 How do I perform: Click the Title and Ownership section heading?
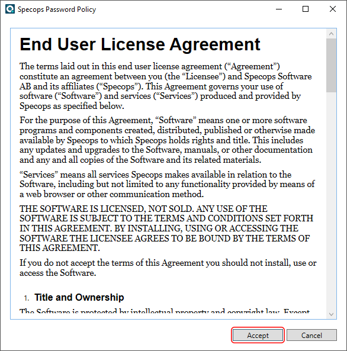click(x=79, y=298)
